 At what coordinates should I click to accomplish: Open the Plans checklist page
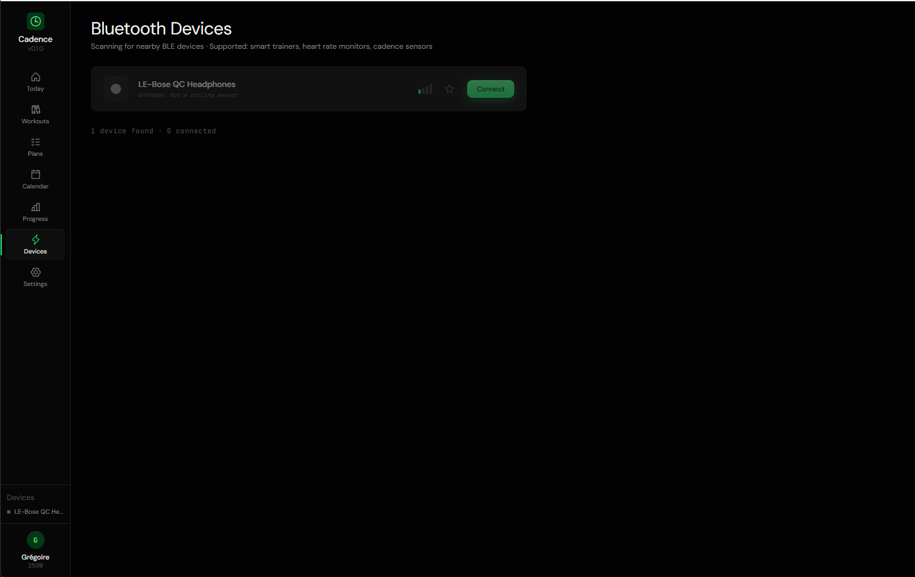pos(36,147)
